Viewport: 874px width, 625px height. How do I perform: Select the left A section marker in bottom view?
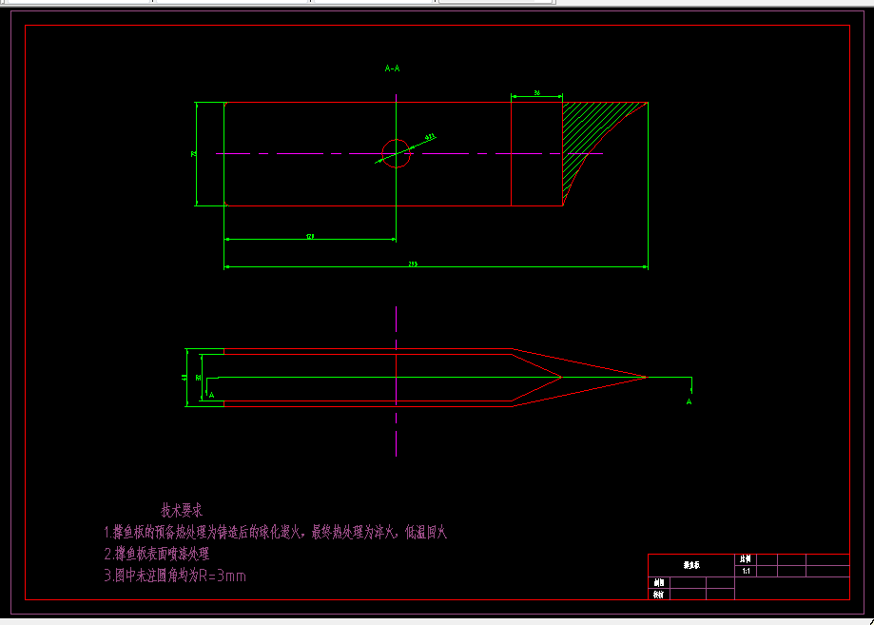tap(211, 395)
